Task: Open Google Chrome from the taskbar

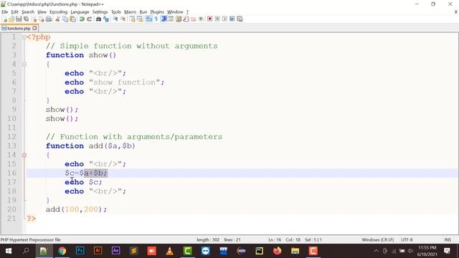Action: [x=62, y=251]
